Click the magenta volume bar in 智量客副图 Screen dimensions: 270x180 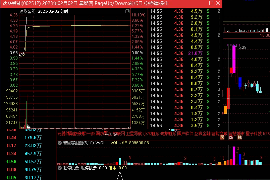pos(234,156)
